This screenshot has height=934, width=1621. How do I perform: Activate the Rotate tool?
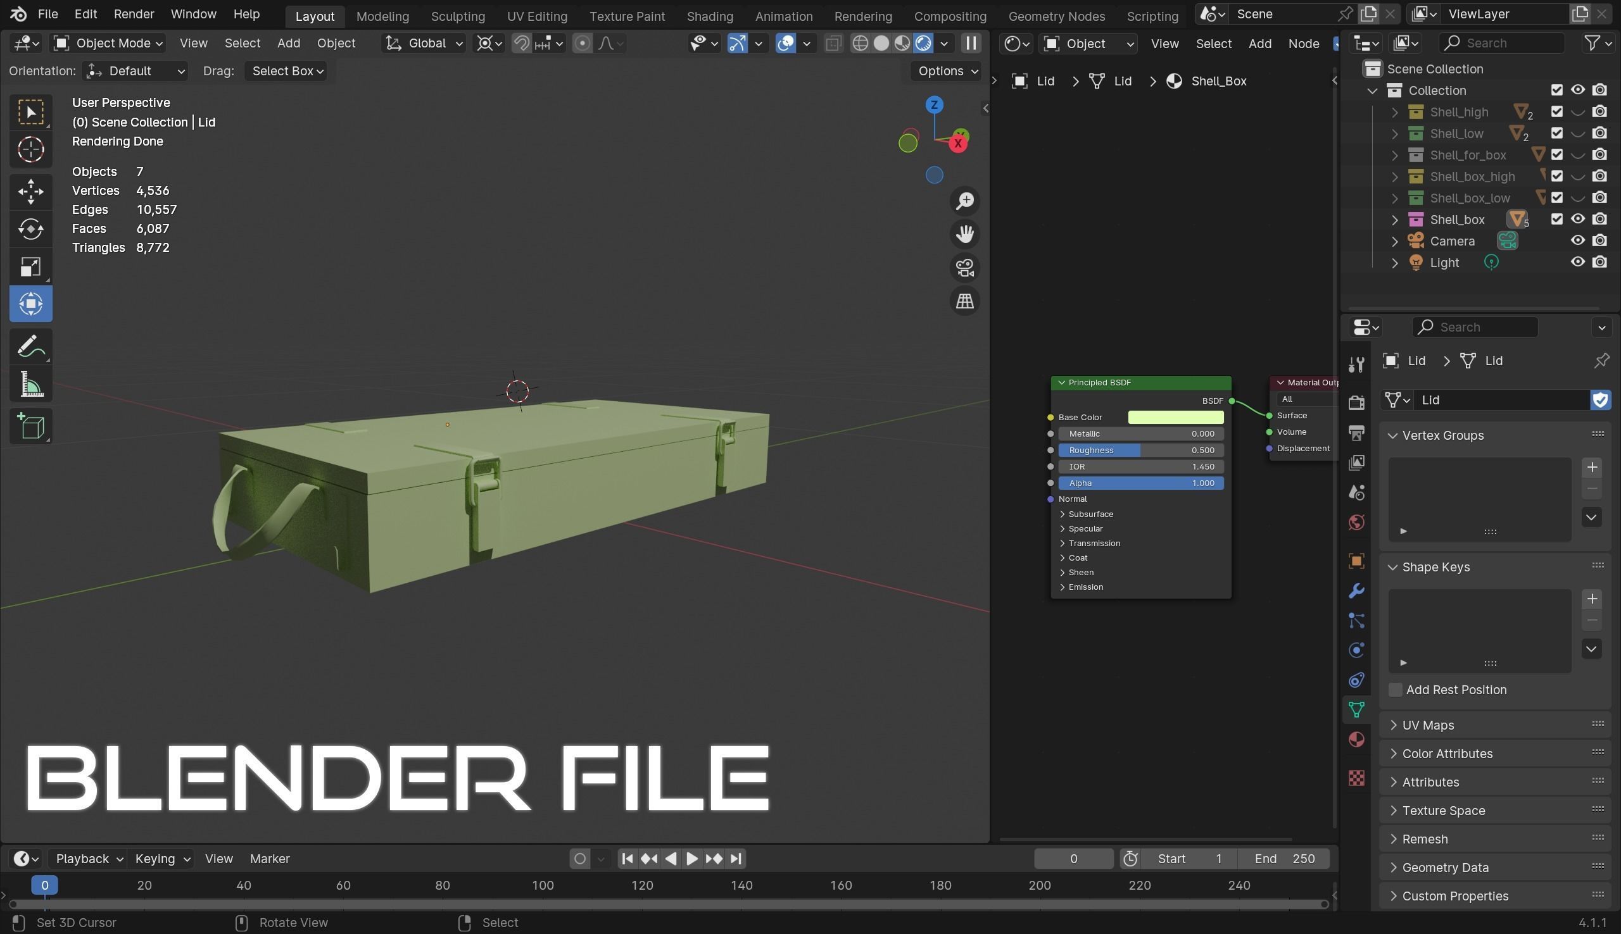click(31, 229)
